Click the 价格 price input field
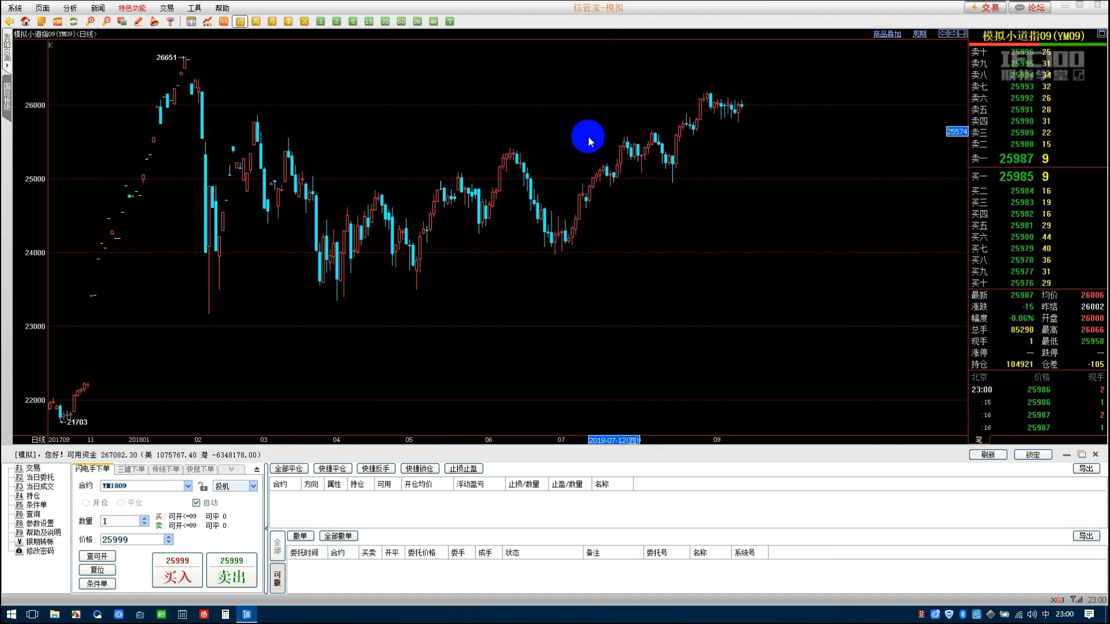This screenshot has height=624, width=1110. (x=132, y=539)
